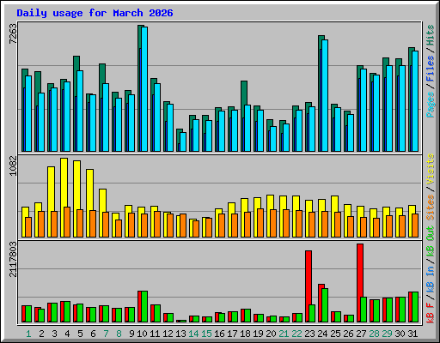Click the "Pages" legend label

coord(431,105)
